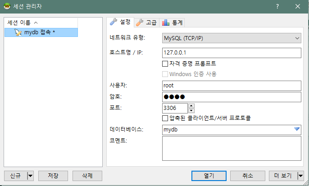Expand the 데이터베이스 dropdown arrow
The width and height of the screenshot is (309, 186).
(x=297, y=129)
